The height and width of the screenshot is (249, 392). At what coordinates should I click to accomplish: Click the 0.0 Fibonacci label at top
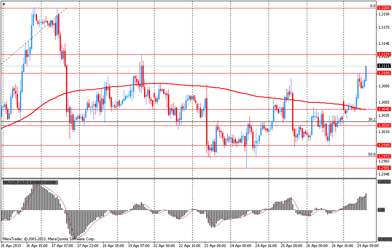[372, 6]
